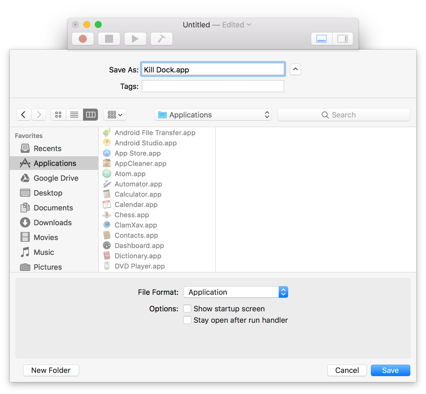Select the Atom.app file name
426x394 pixels.
(130, 174)
